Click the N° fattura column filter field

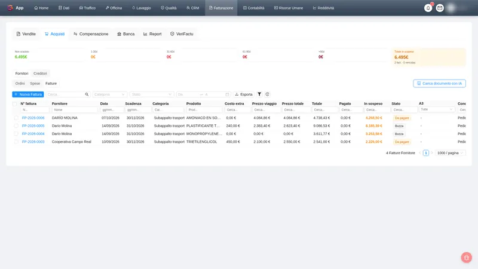point(35,110)
